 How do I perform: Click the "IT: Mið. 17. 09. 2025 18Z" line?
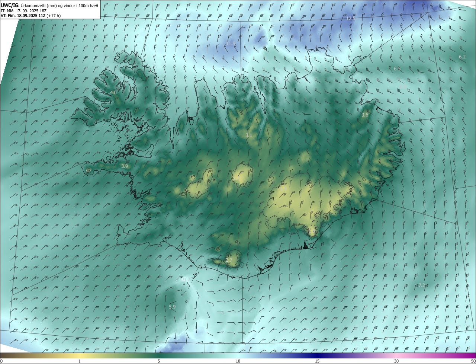point(23,11)
